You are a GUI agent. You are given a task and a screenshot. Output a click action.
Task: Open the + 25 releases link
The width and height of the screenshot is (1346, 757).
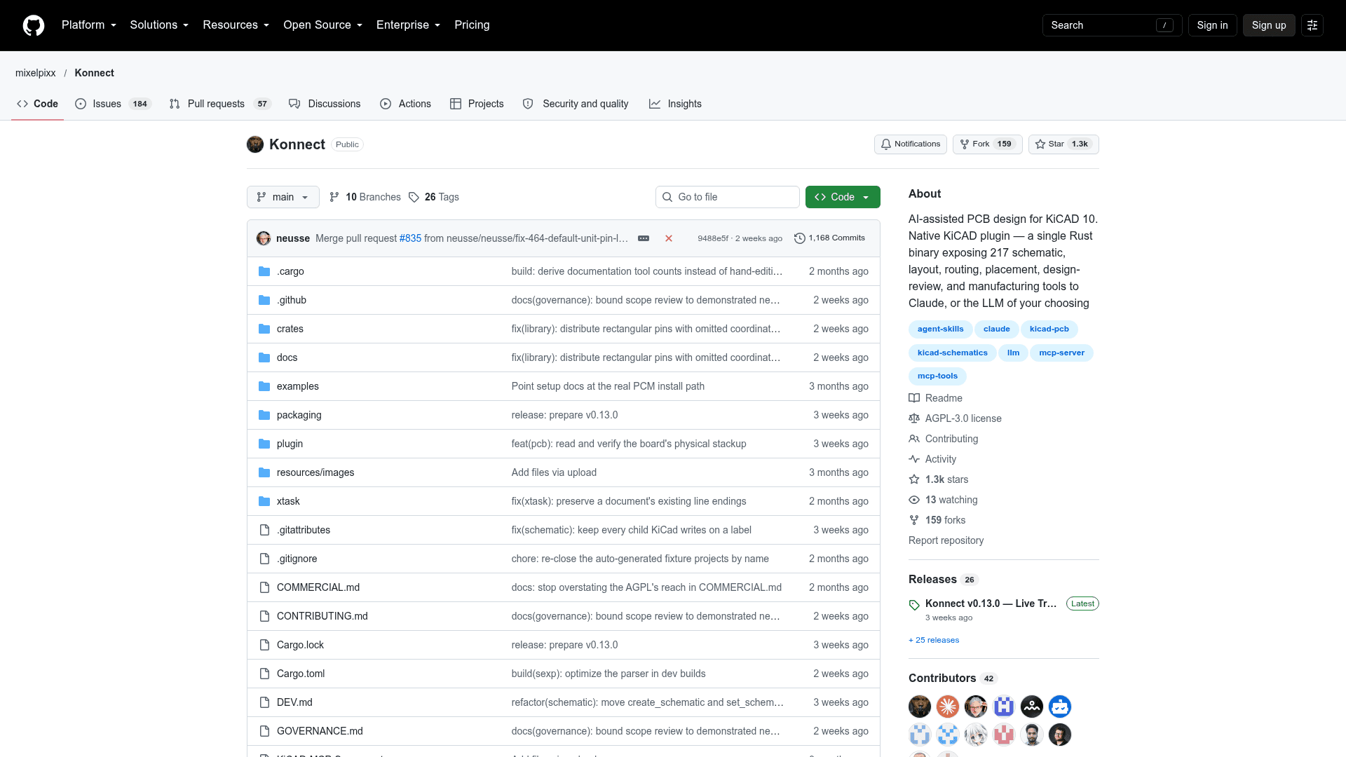934,640
